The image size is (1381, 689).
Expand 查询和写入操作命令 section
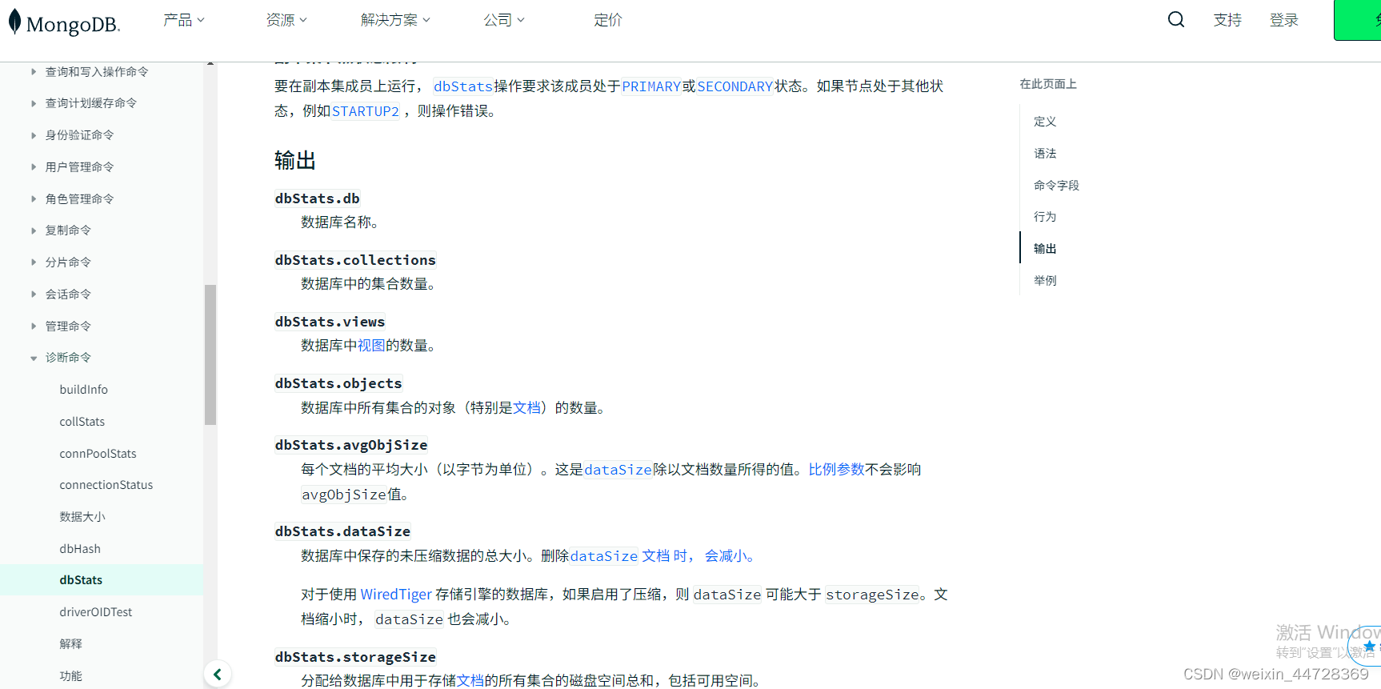(96, 72)
